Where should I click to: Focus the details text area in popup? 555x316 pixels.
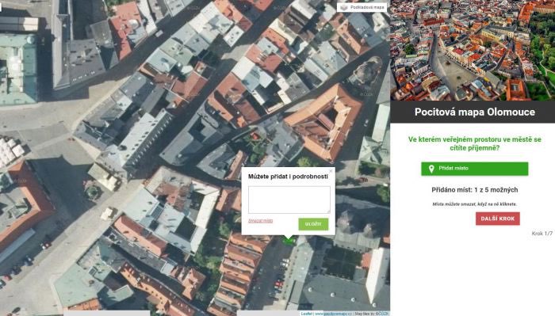289,200
